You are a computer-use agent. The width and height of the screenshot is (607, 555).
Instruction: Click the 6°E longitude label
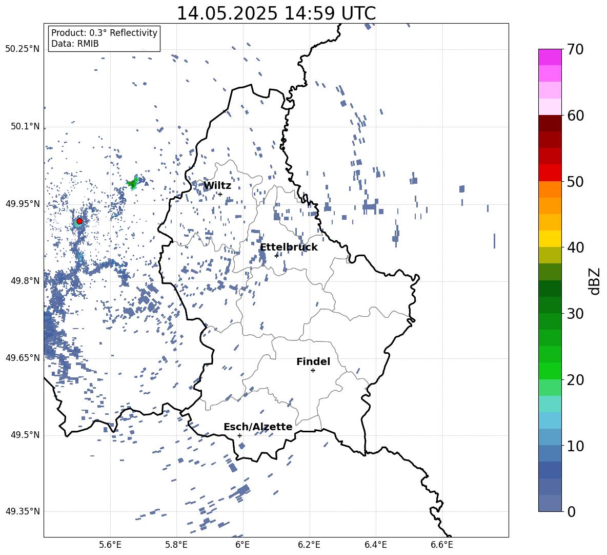click(242, 545)
